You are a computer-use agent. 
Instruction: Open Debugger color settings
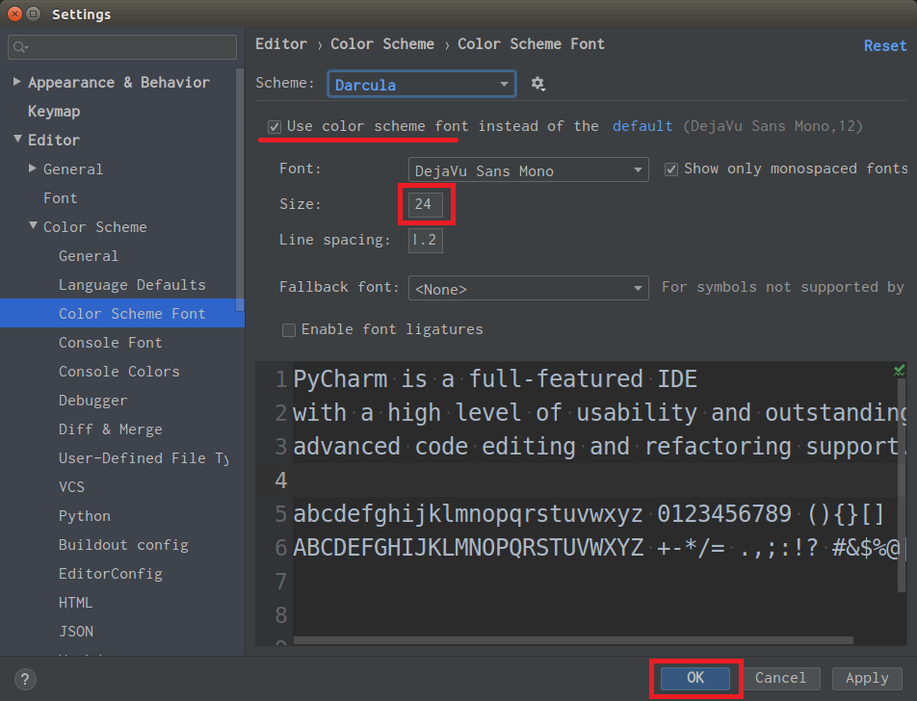(x=92, y=401)
